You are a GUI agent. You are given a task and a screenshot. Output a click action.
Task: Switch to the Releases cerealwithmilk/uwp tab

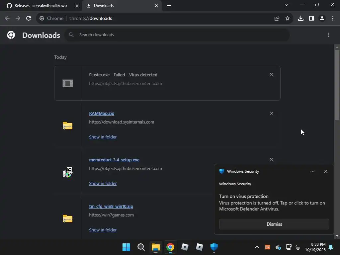pyautogui.click(x=41, y=6)
